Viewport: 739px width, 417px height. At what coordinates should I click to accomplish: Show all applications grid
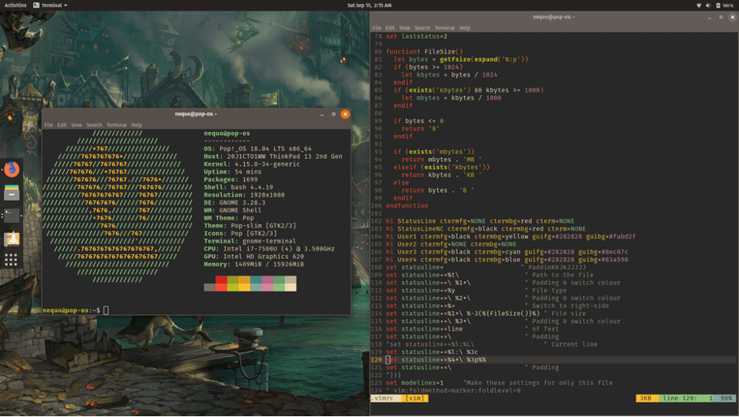pyautogui.click(x=11, y=260)
